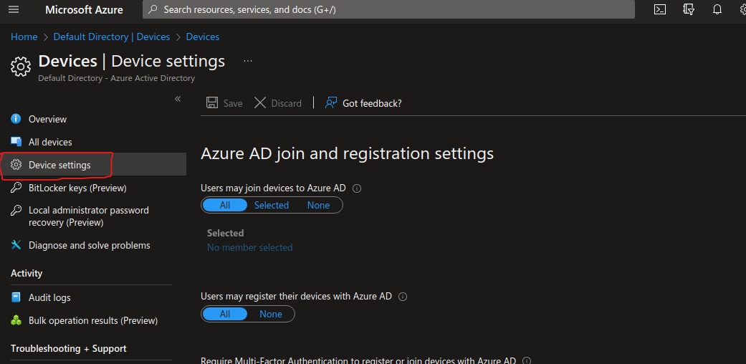This screenshot has height=364, width=746.
Task: Click the Got feedback? button label
Action: pos(372,103)
